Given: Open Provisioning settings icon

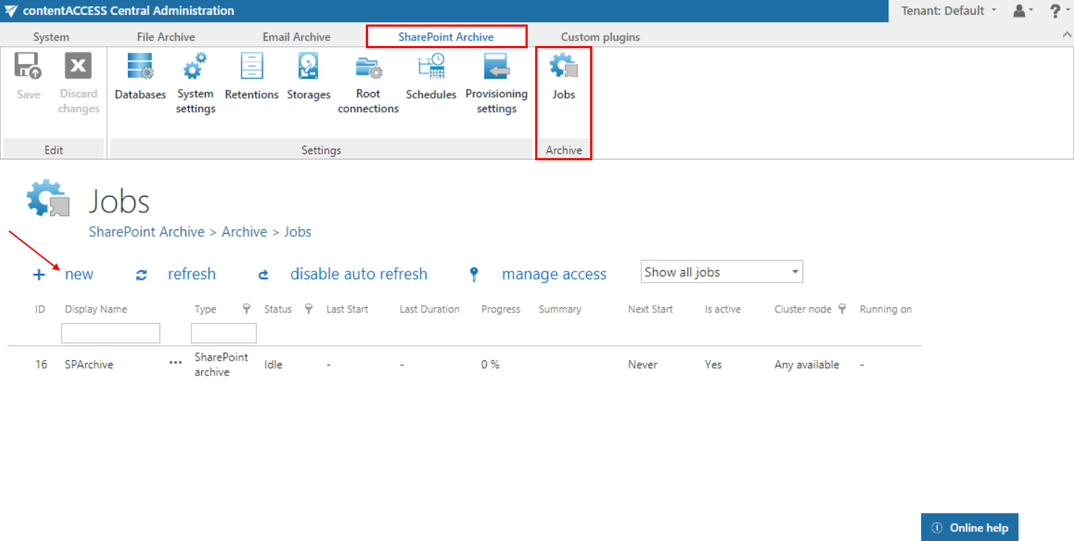Looking at the screenshot, I should point(496,67).
